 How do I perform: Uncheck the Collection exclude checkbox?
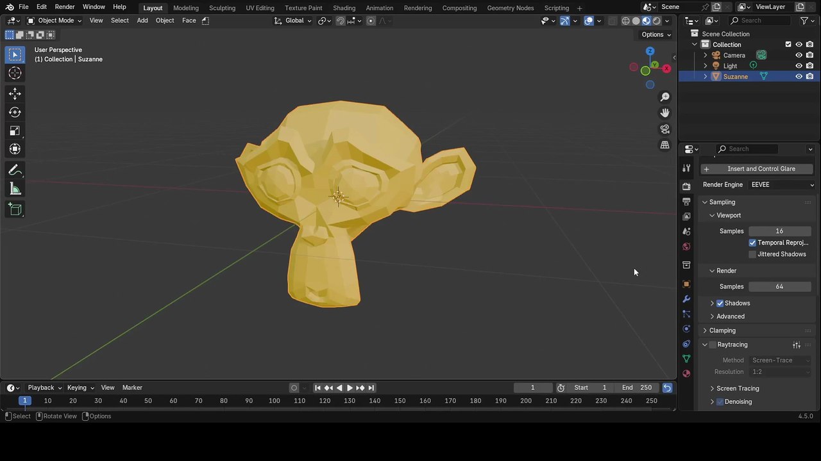tap(788, 44)
